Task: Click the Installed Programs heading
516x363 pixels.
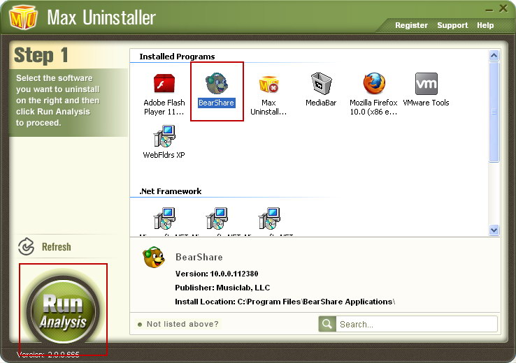Action: point(177,57)
